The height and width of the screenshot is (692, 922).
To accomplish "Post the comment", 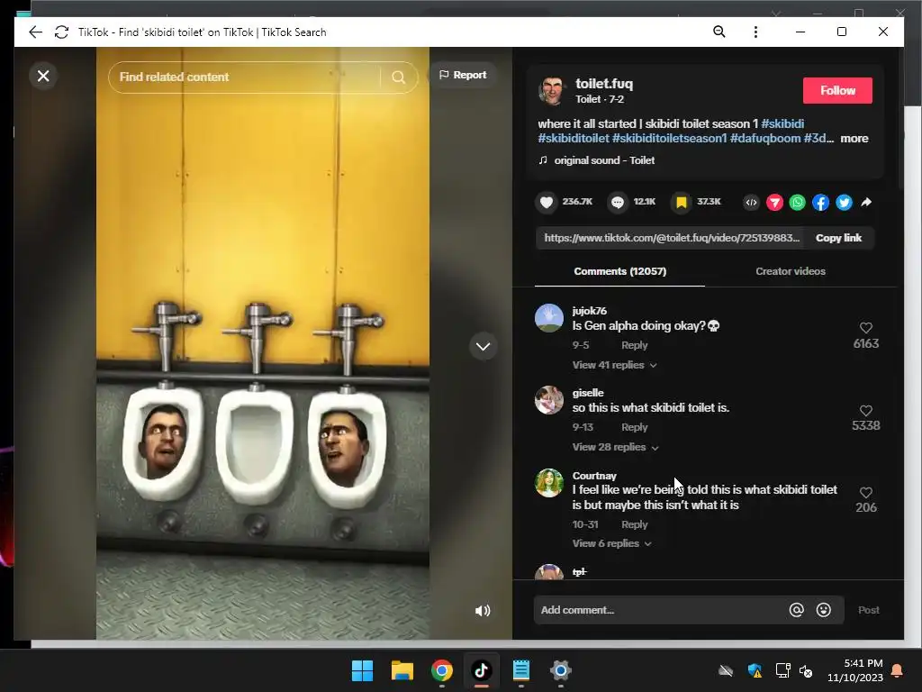I will pyautogui.click(x=869, y=610).
